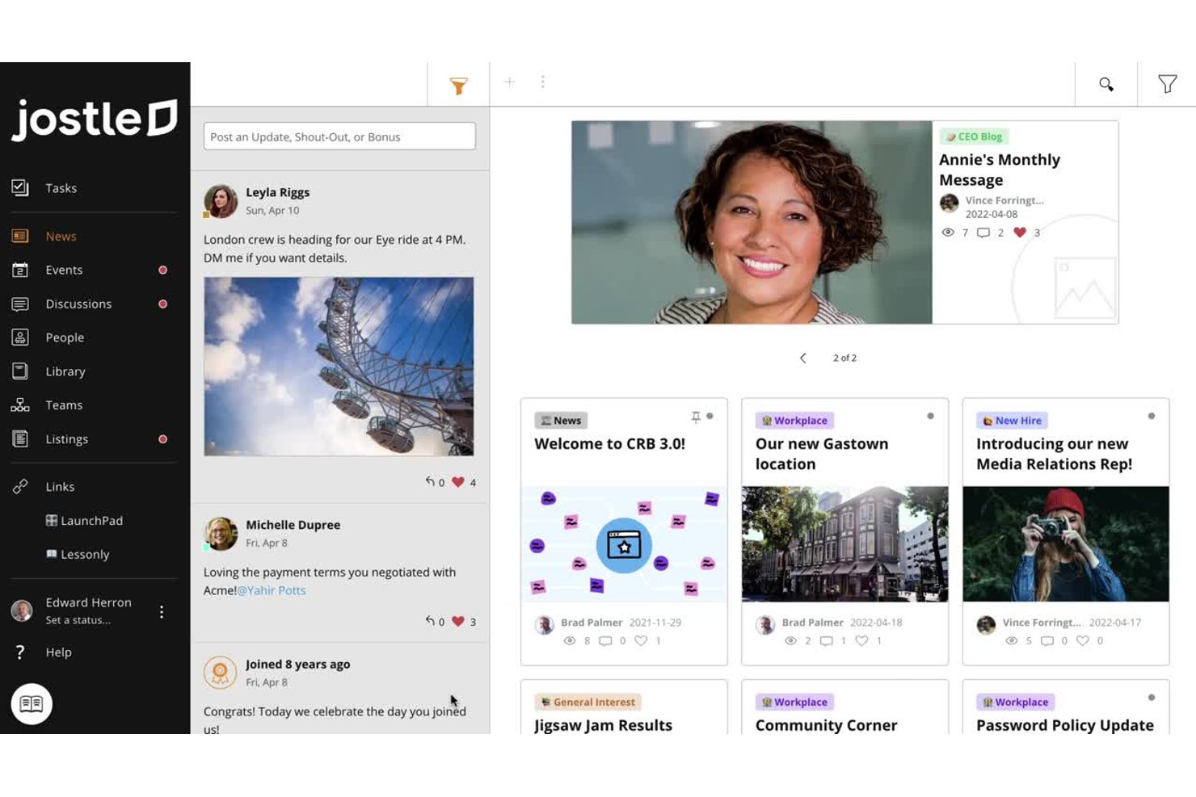Go to Discussions
This screenshot has height=797, width=1196.
78,304
